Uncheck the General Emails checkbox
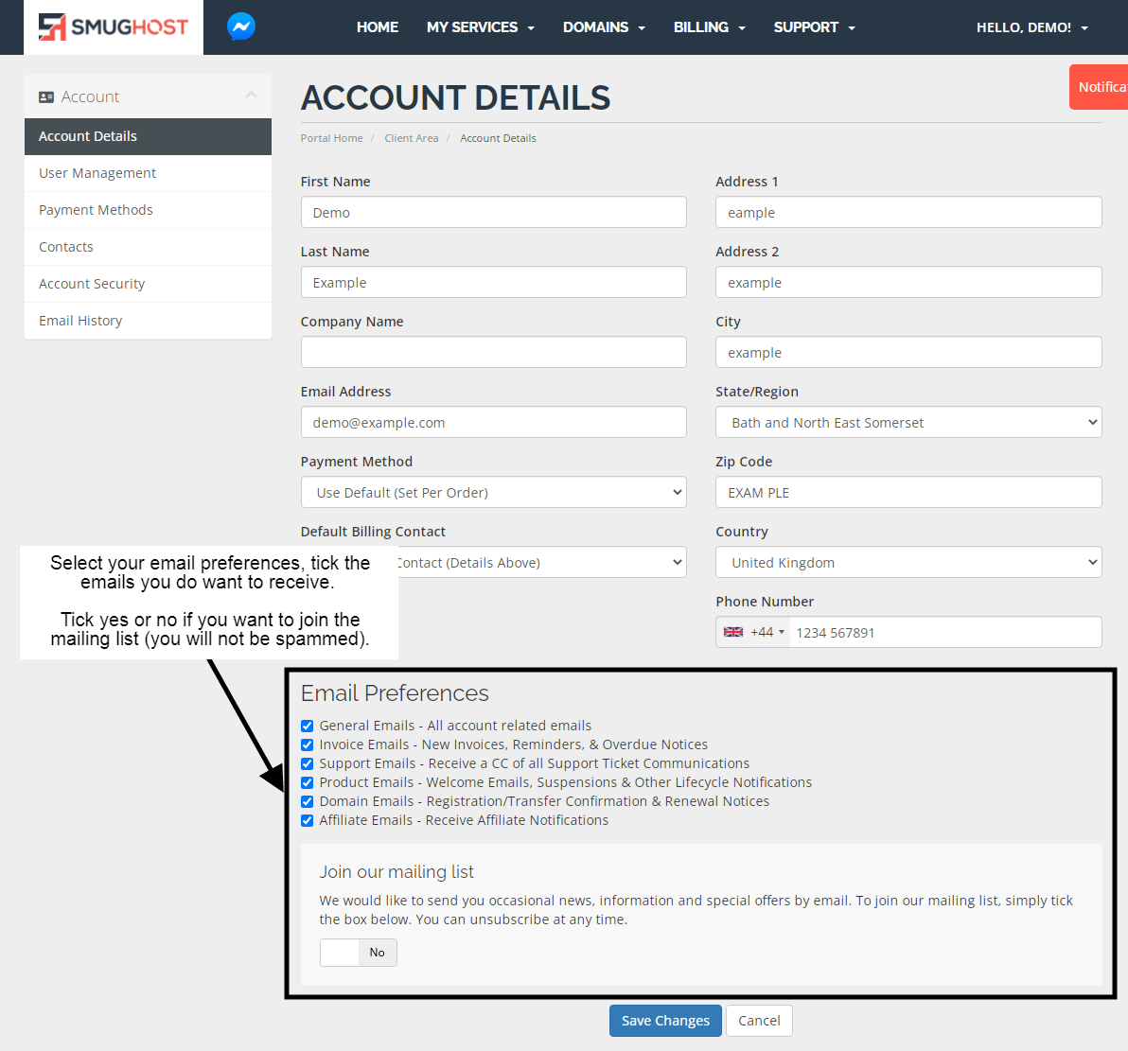The width and height of the screenshot is (1128, 1051). click(x=307, y=726)
